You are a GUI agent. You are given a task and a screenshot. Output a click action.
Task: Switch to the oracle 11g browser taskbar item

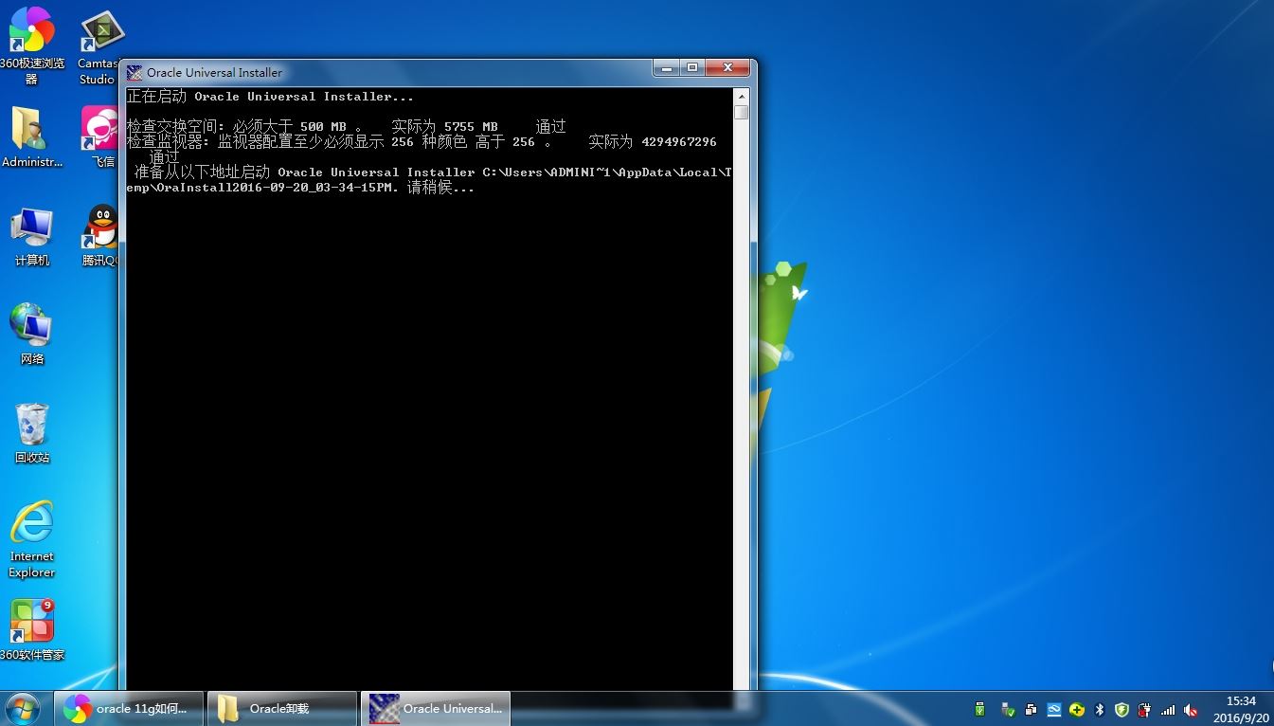(x=129, y=709)
